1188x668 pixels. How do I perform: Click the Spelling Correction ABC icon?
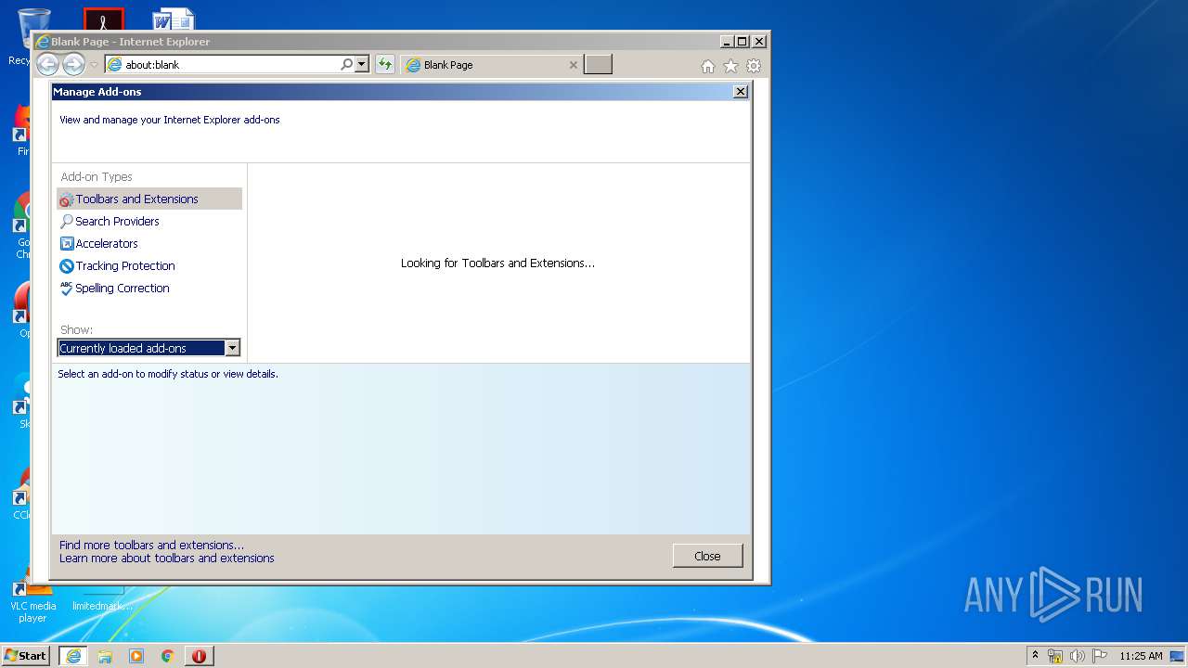click(66, 288)
